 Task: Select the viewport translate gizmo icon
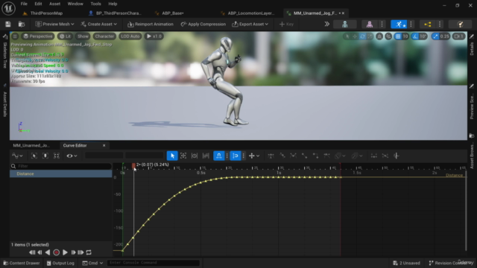[355, 36]
